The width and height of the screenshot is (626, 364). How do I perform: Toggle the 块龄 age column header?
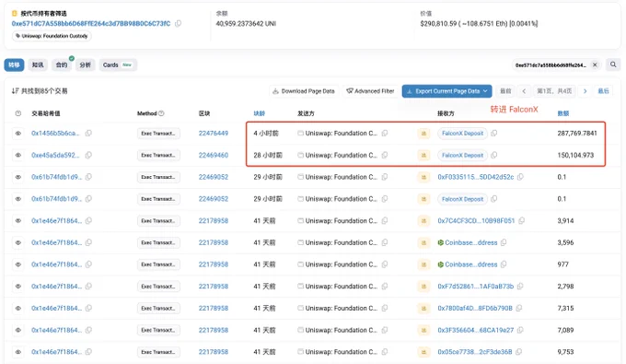coord(259,113)
